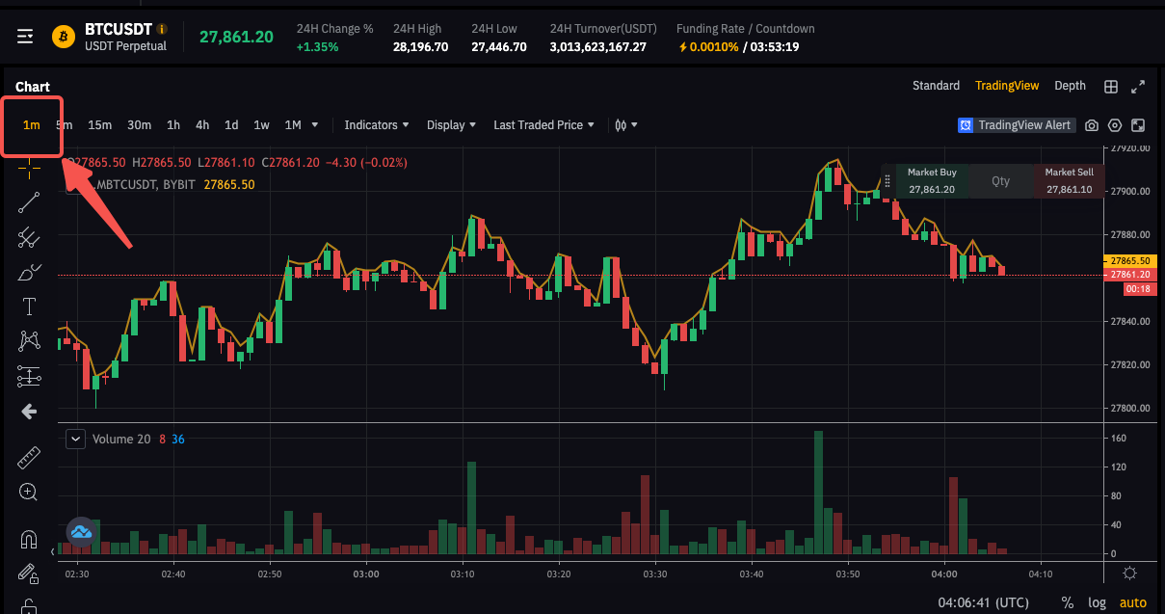Screen dimensions: 1165x614
Task: Open the candlestick chart type selector
Action: pos(626,125)
